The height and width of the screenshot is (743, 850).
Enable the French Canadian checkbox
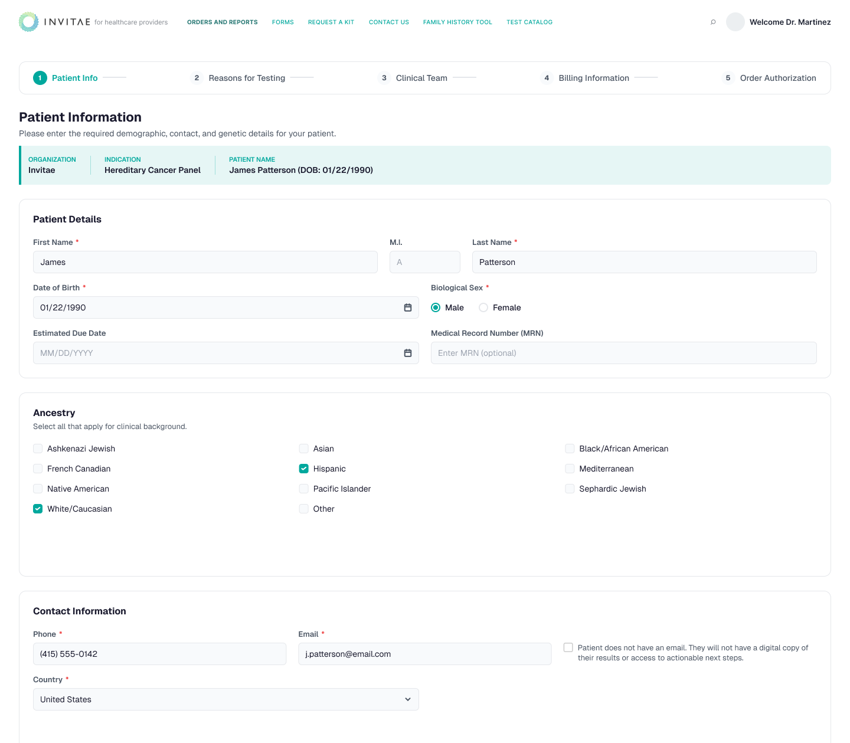[x=38, y=469]
